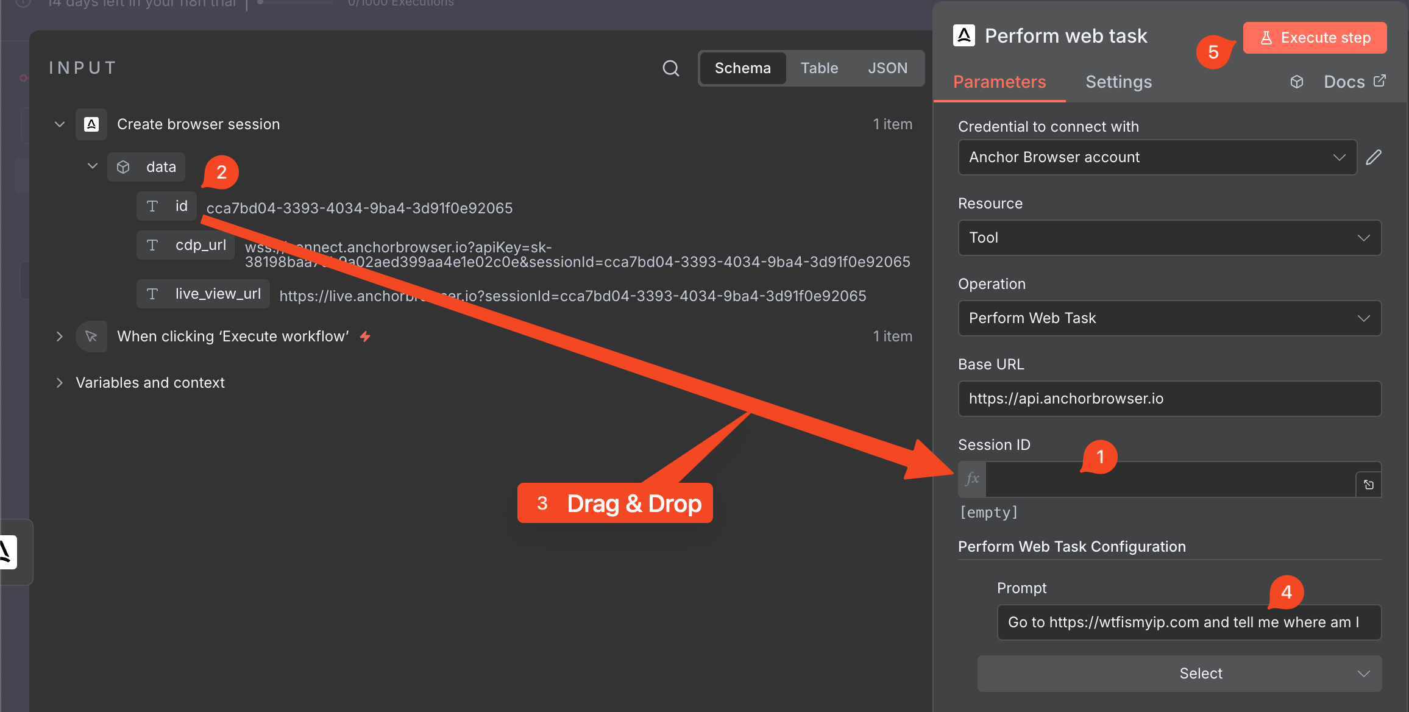
Task: Select the Parameters tab
Action: click(999, 82)
